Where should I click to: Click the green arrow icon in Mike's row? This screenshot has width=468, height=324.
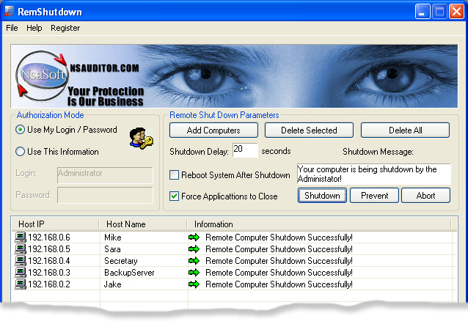pos(194,238)
